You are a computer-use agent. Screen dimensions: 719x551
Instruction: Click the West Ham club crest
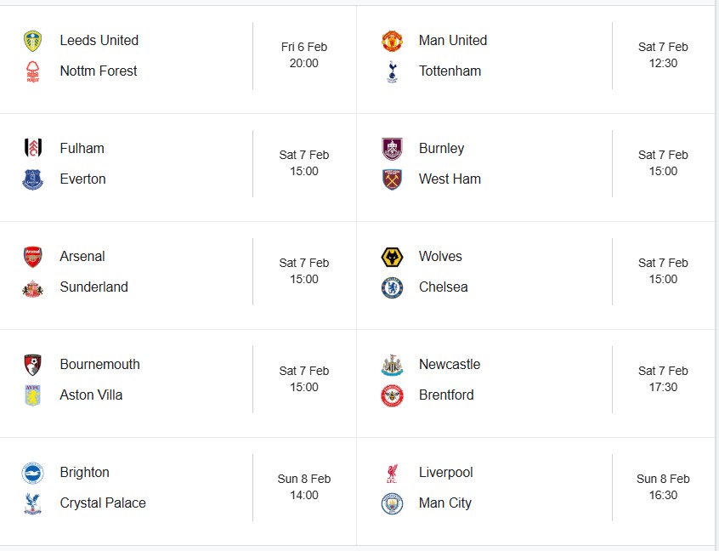click(392, 179)
